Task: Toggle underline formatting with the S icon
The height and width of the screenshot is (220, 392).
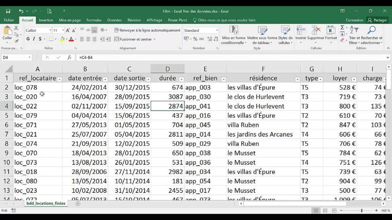Action: (x=40, y=39)
